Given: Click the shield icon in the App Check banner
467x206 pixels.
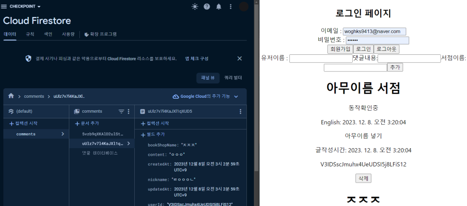Looking at the screenshot, I should (28, 58).
